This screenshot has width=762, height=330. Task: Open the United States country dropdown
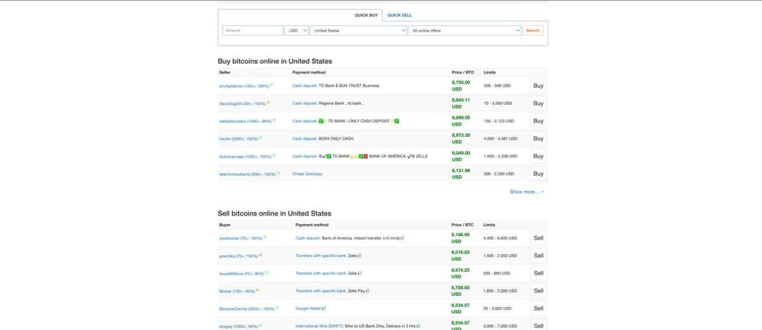359,30
